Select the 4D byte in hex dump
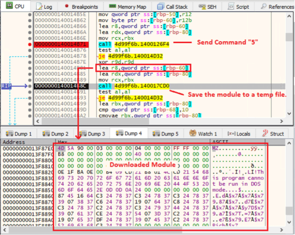295x235 pixels. click(61, 148)
